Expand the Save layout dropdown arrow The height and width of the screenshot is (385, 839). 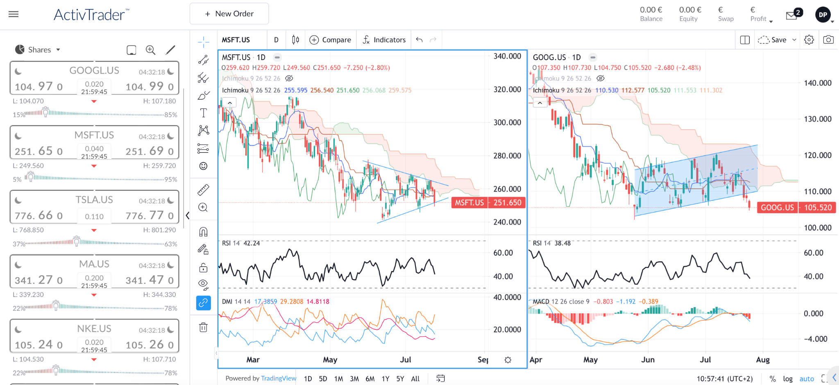(794, 40)
